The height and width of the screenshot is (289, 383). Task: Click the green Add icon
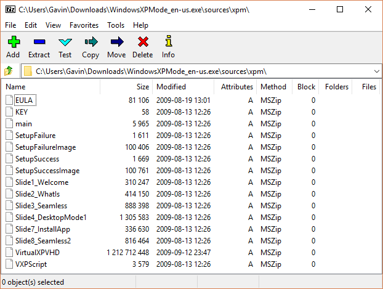(x=13, y=43)
